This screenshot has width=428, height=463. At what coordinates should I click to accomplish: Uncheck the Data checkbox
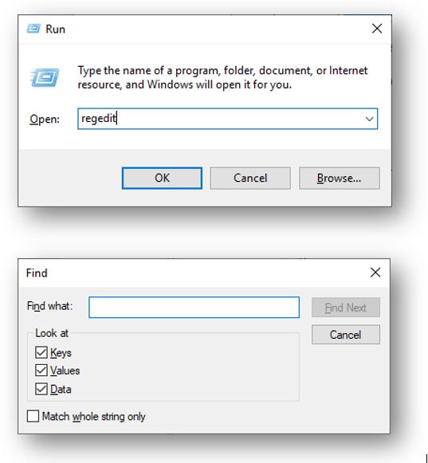pos(41,389)
